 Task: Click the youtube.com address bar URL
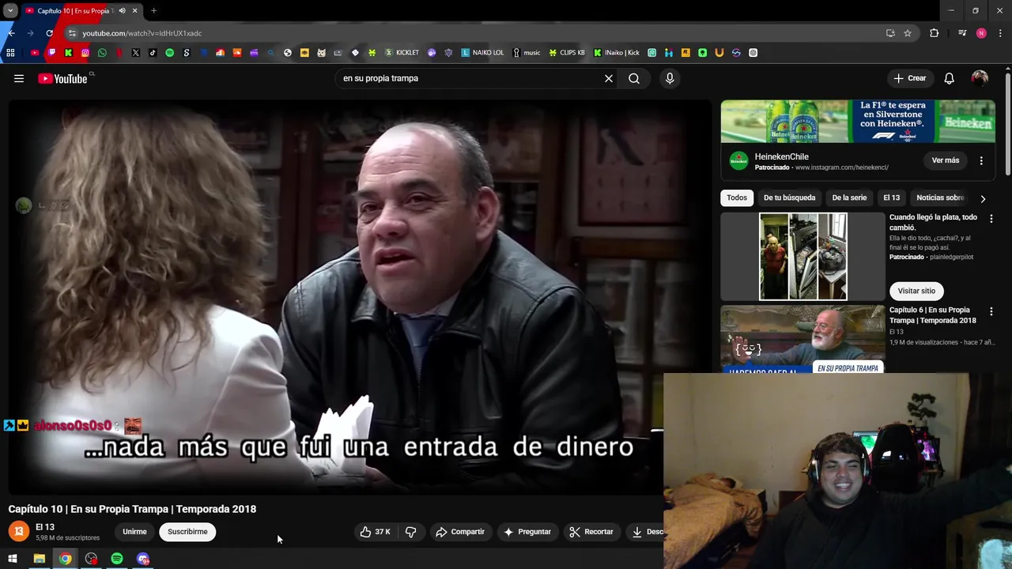pos(142,33)
